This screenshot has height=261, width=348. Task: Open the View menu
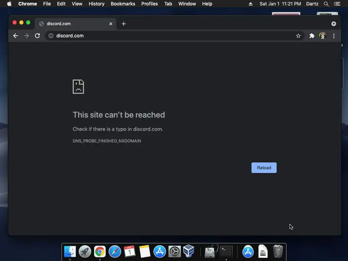click(77, 4)
